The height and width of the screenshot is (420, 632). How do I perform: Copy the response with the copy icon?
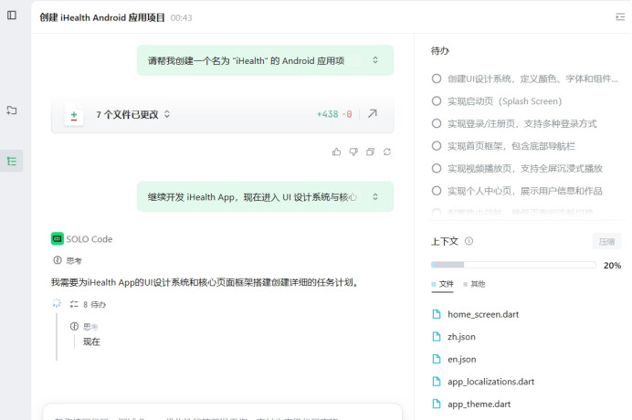click(370, 152)
